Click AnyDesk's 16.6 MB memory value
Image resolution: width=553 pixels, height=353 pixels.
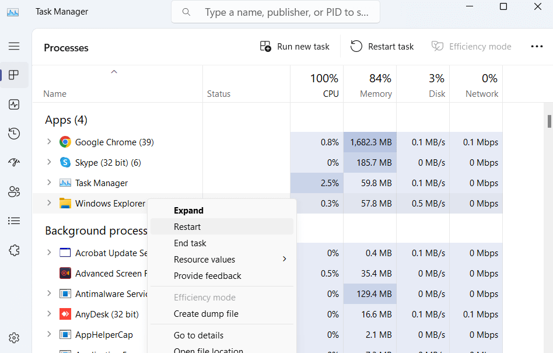370,314
